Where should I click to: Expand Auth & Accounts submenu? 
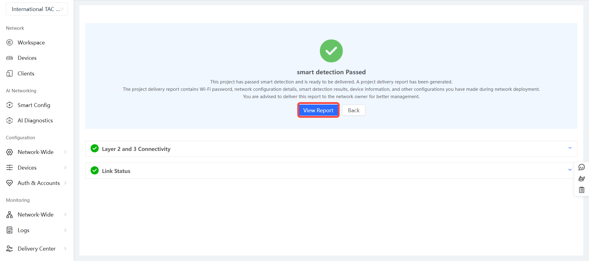click(x=65, y=183)
